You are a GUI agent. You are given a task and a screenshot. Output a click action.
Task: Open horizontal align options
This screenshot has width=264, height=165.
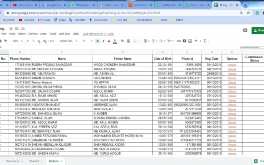(146, 41)
